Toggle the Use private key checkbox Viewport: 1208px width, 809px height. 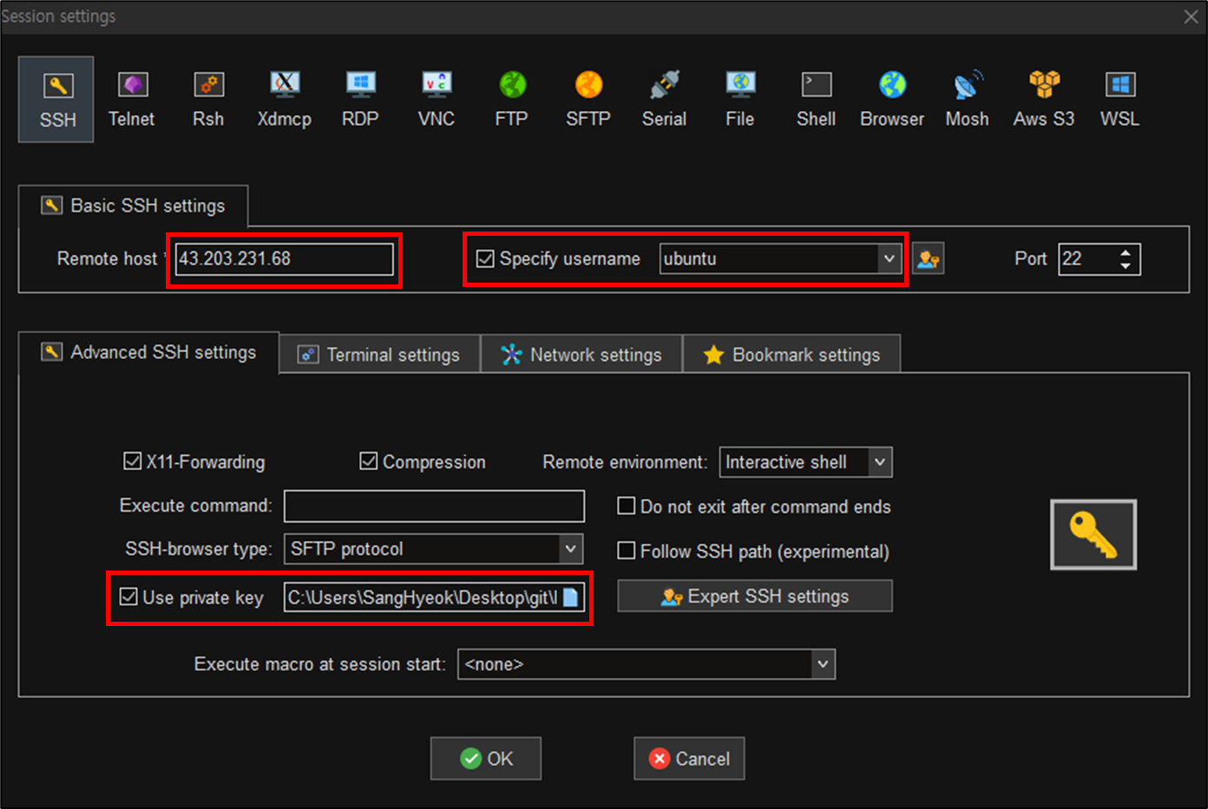click(x=128, y=597)
